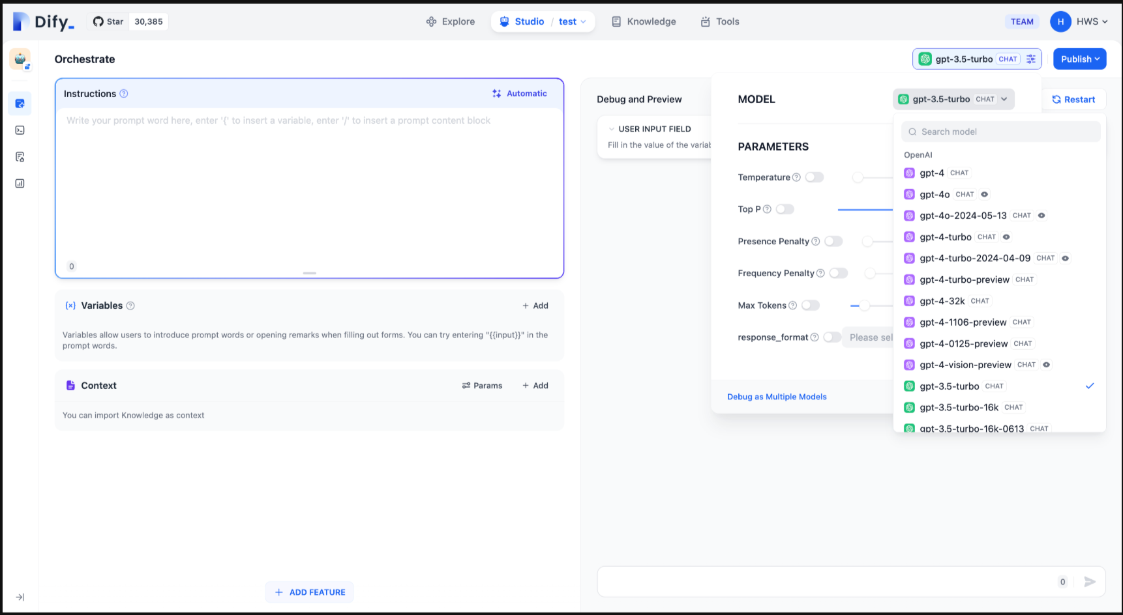Select gpt-4o-2024-05-13 model
Viewport: 1123px width, 615px height.
pyautogui.click(x=1000, y=216)
